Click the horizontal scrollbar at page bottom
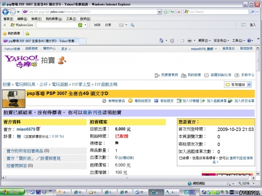 127,178
